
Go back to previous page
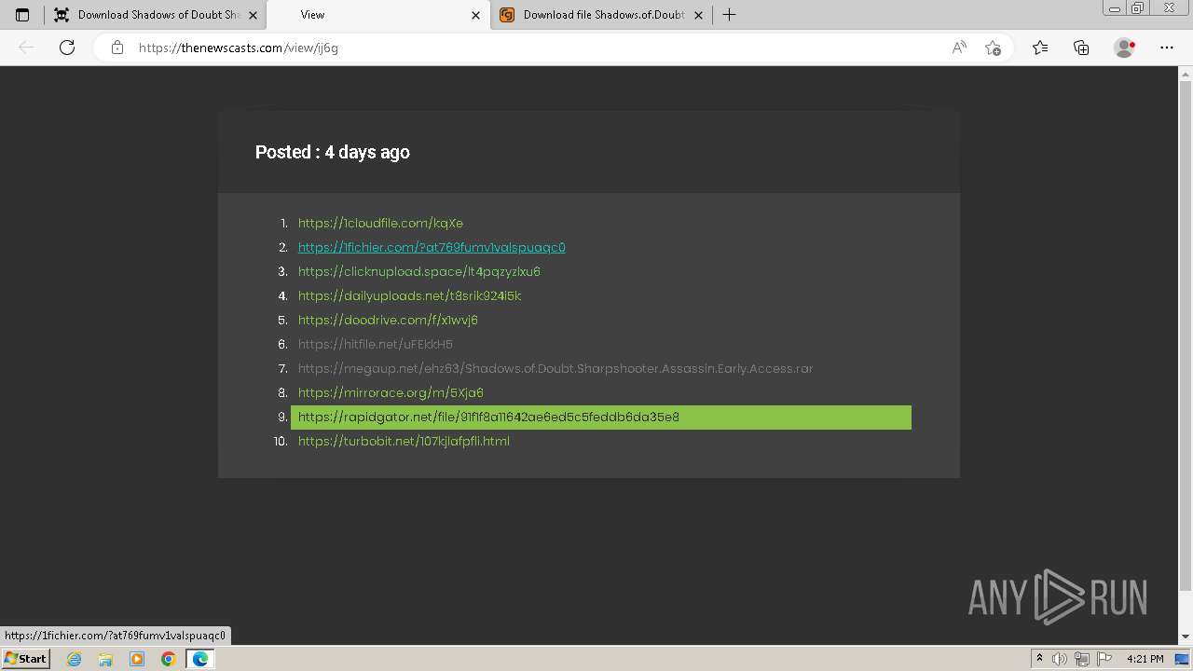tap(26, 48)
